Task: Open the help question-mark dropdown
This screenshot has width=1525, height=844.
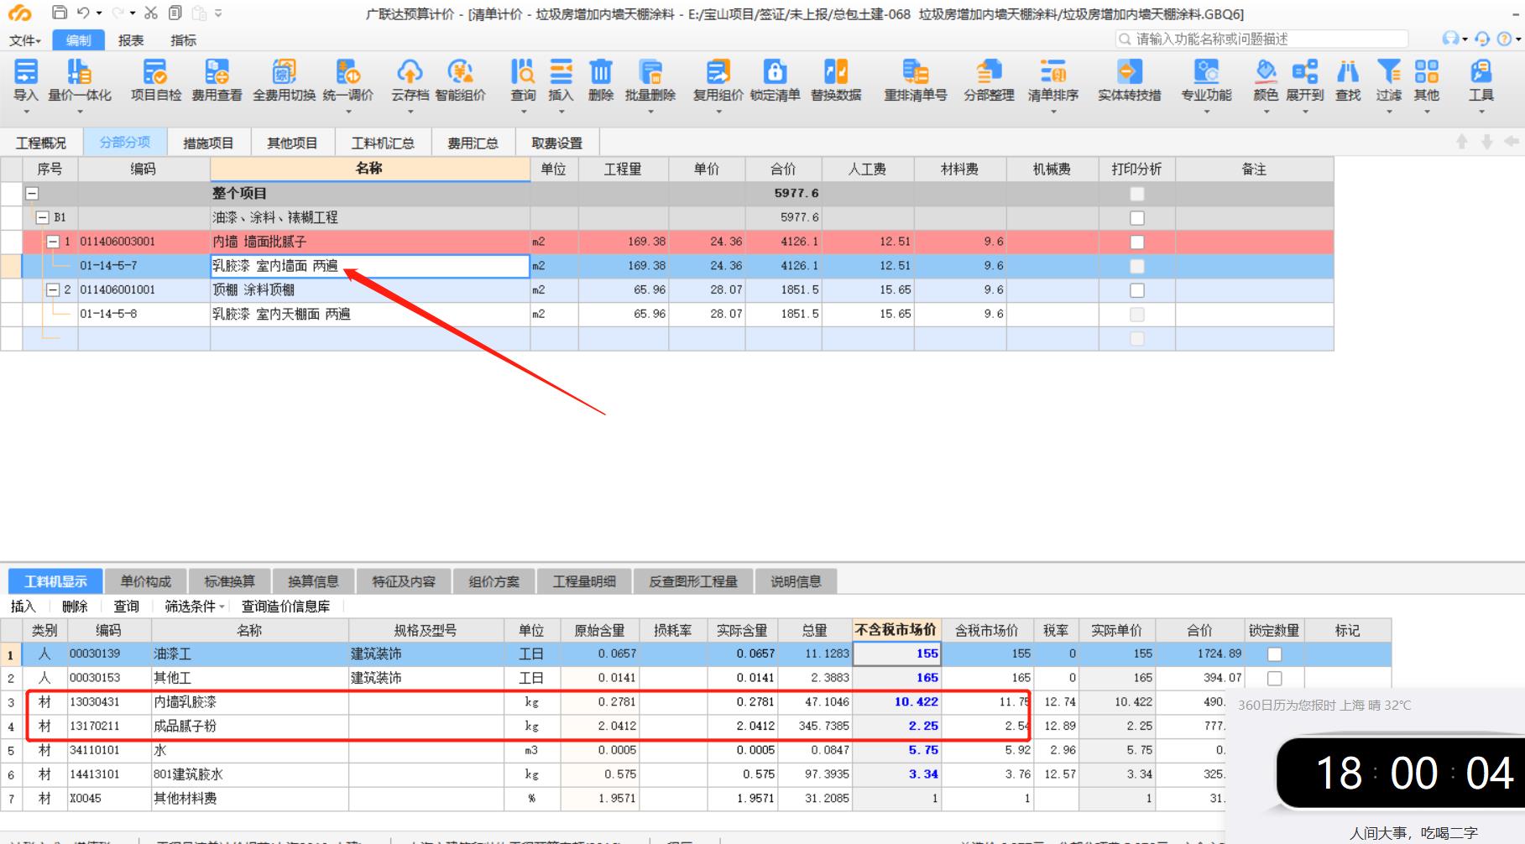Action: pos(1519,39)
